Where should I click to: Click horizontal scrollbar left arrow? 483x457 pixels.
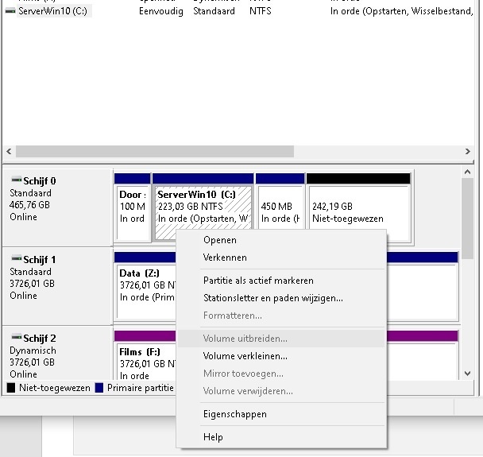[x=9, y=151]
